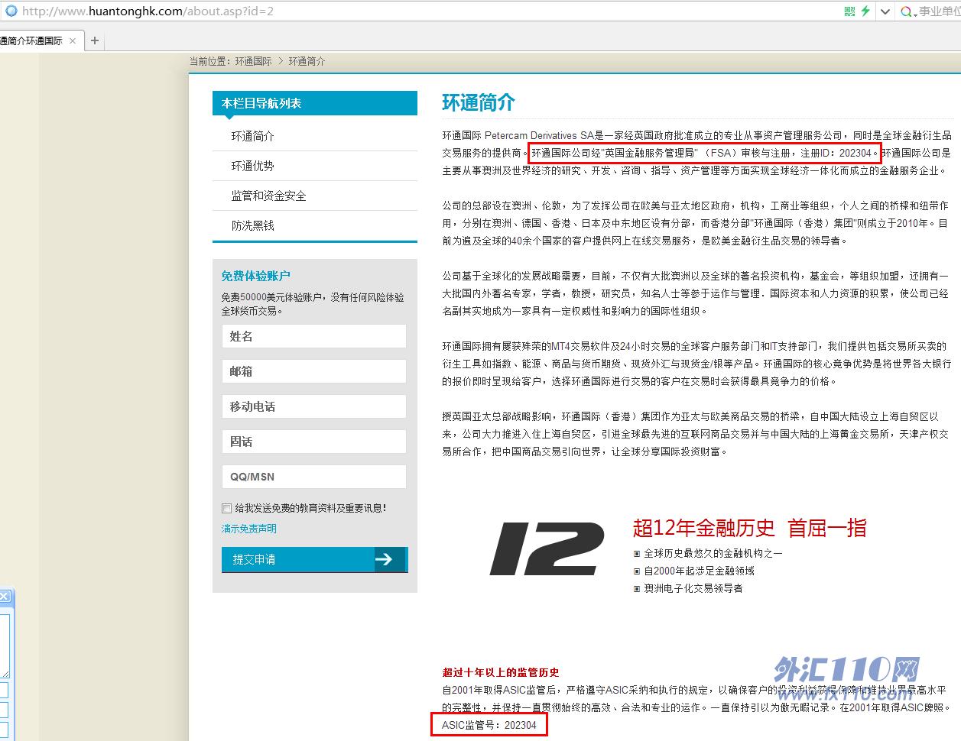Click the colorful search engine magnifier icon
The image size is (961, 741).
(906, 11)
